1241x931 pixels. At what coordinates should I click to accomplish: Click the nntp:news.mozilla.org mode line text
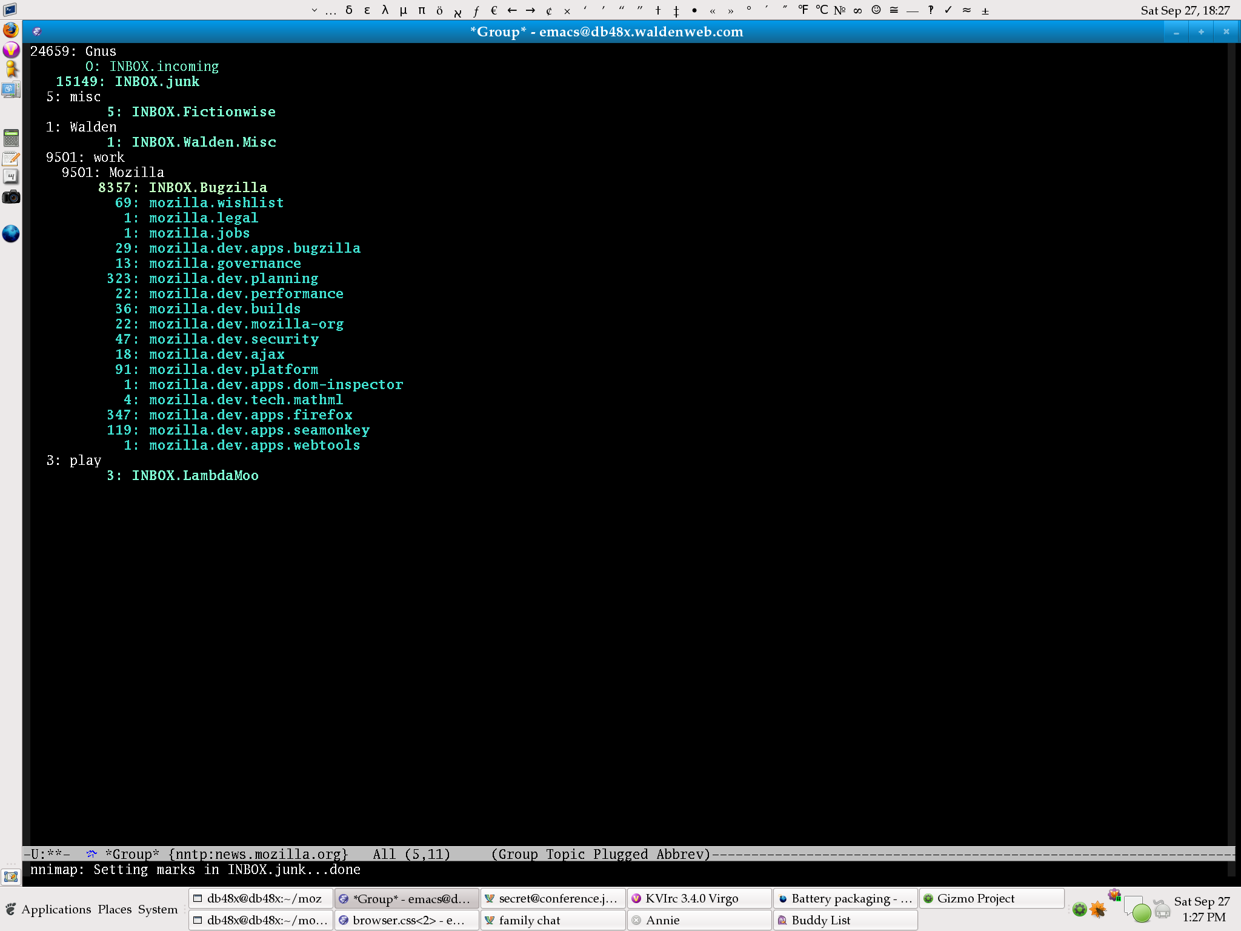coord(259,854)
